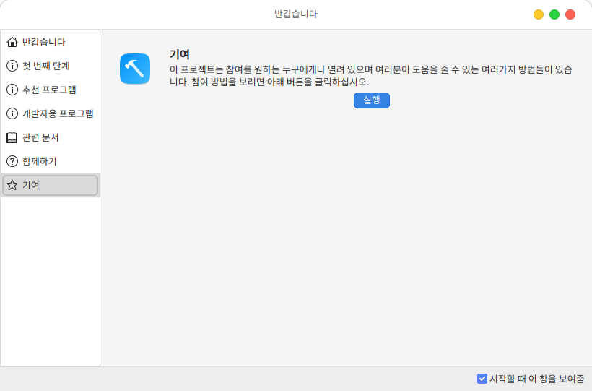Switch to the 첫 번째 단계 page
This screenshot has width=592, height=391.
46,66
